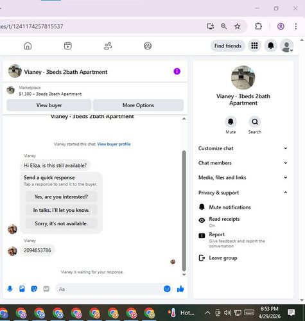Open the Facebook menu grid icon
The width and height of the screenshot is (305, 321).
(x=254, y=46)
